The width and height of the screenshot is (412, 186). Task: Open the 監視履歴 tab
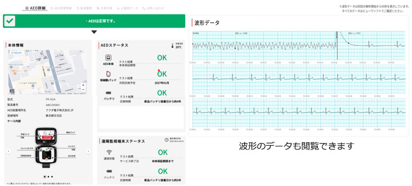(x=84, y=8)
